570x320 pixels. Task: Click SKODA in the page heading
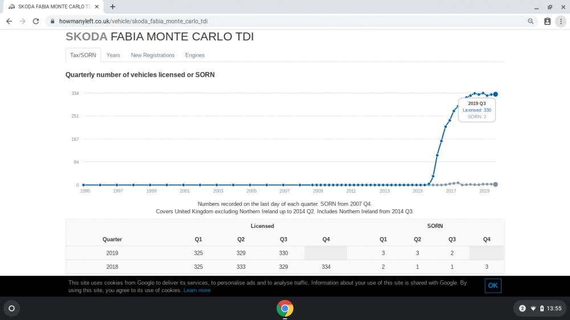[x=87, y=36]
